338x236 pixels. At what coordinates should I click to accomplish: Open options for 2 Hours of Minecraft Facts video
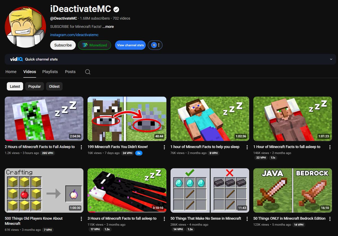81,147
